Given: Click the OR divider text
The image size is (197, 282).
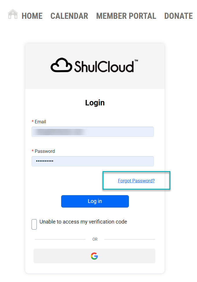Looking at the screenshot, I should pos(95,239).
